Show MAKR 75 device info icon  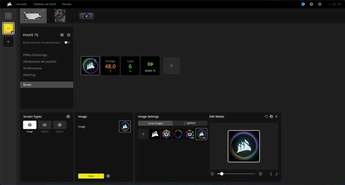(62, 35)
